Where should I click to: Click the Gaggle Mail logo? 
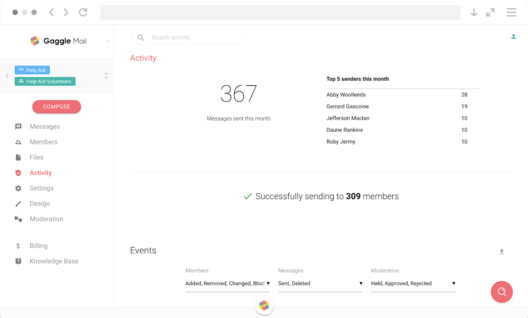coord(57,41)
